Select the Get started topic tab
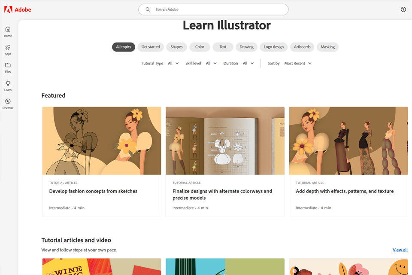This screenshot has width=412, height=275. [151, 47]
